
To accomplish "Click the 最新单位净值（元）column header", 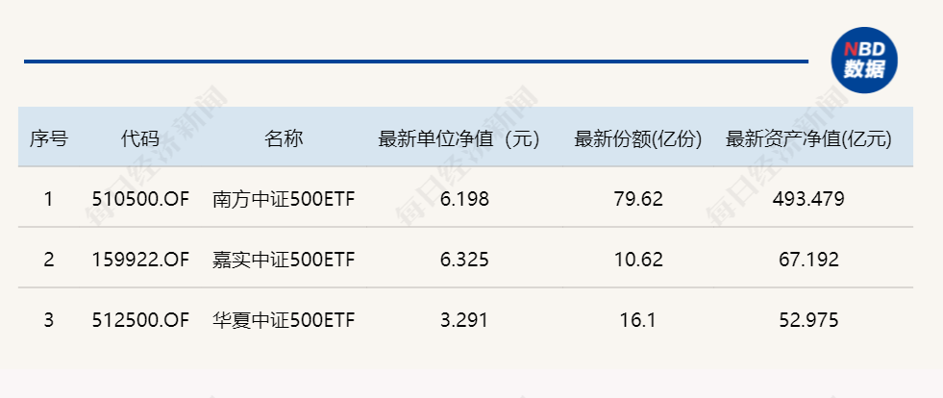I will 459,139.
